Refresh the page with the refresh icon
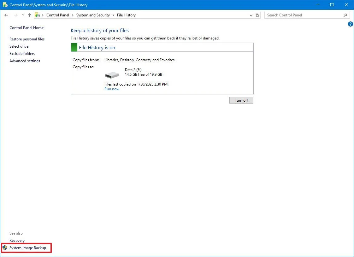 (257, 15)
